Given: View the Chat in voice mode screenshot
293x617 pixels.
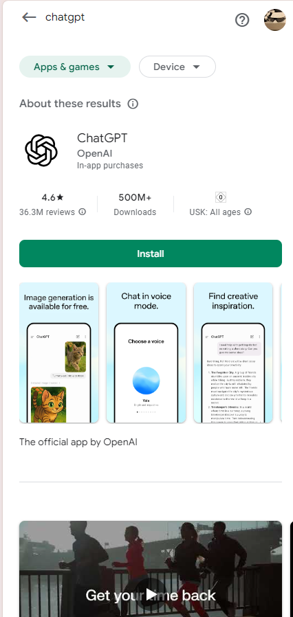Looking at the screenshot, I should click(146, 352).
